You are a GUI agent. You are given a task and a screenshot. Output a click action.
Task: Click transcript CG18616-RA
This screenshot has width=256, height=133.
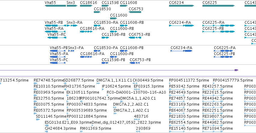[x=92, y=28]
